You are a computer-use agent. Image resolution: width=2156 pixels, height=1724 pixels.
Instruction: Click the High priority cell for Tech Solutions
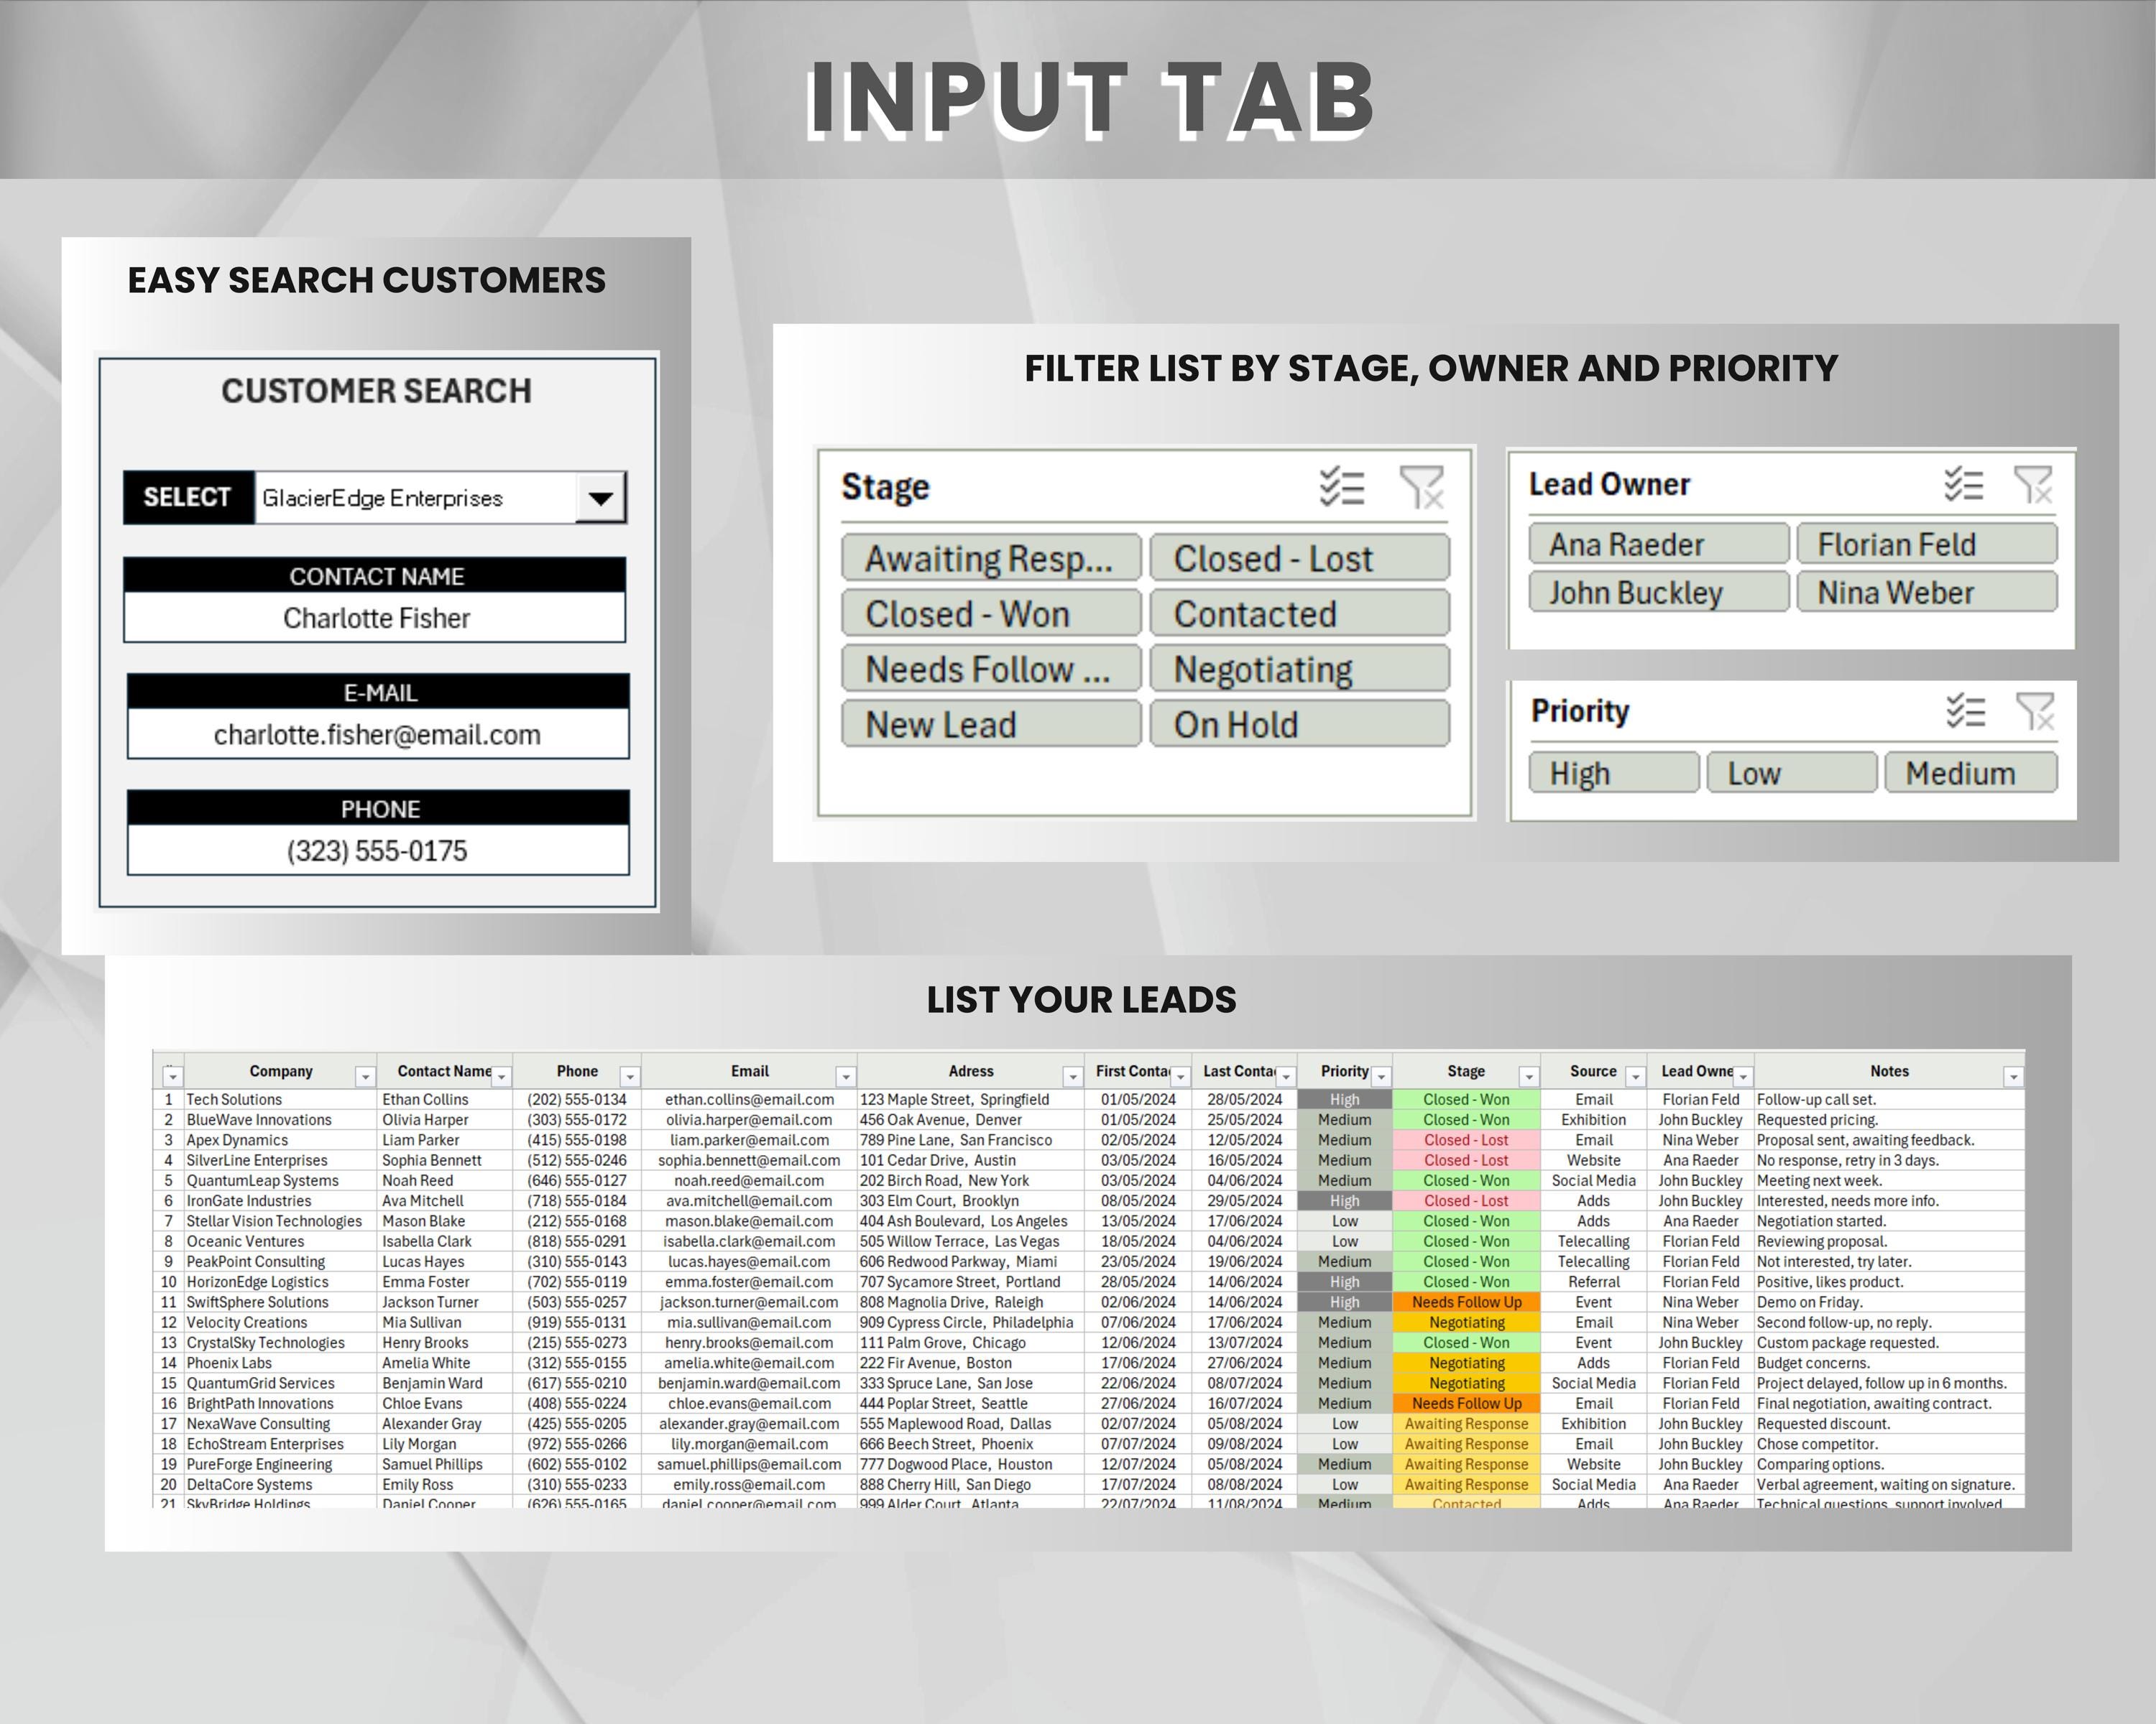pyautogui.click(x=1344, y=1099)
